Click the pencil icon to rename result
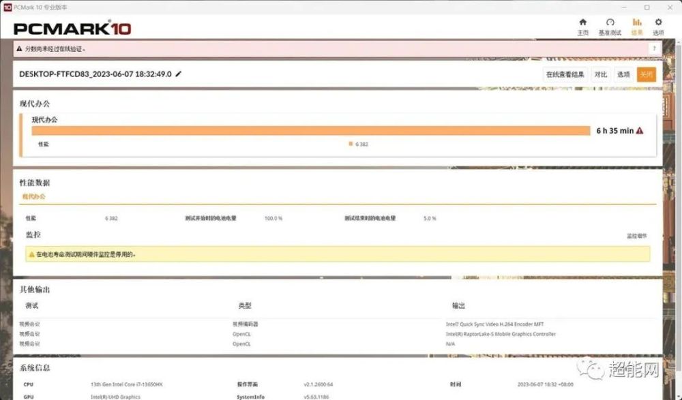This screenshot has height=400, width=682. (x=178, y=74)
